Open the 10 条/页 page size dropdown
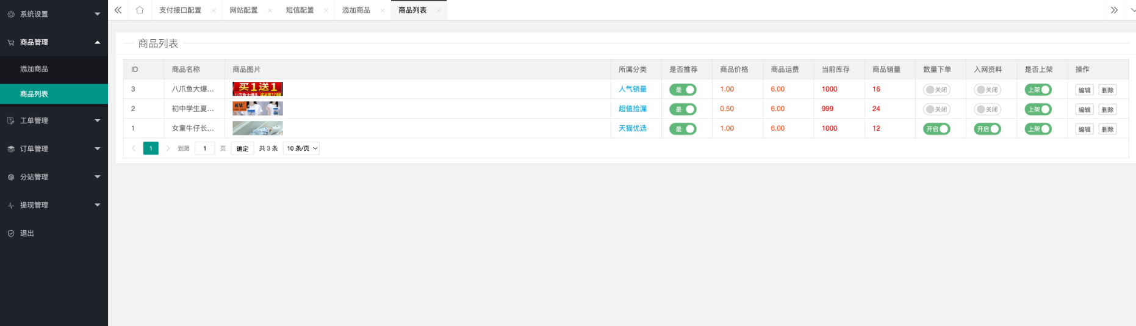1136x326 pixels. tap(301, 148)
